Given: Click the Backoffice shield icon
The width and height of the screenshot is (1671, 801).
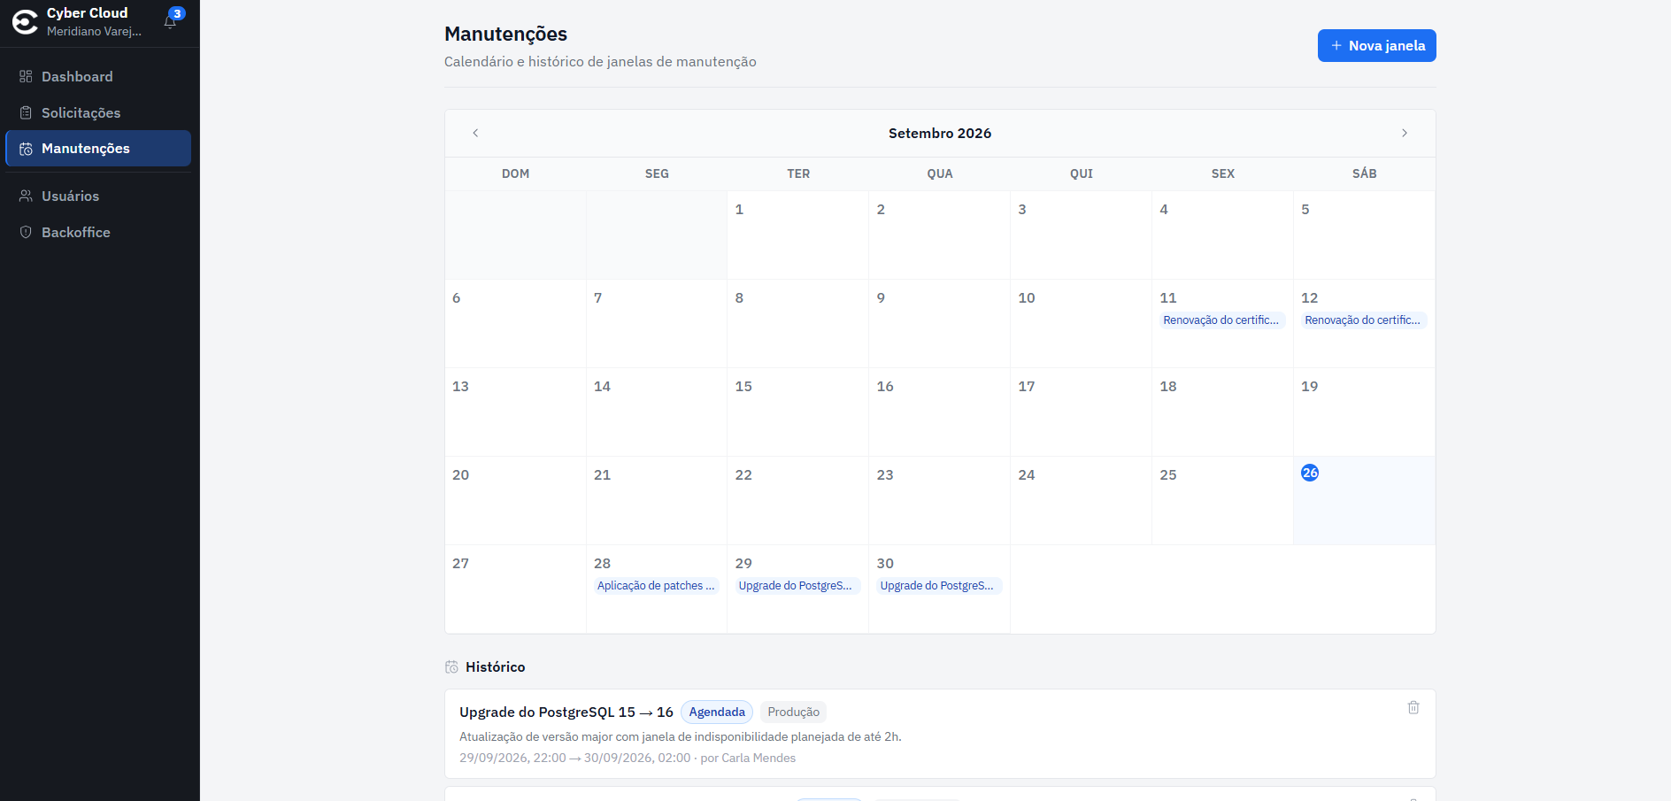Looking at the screenshot, I should click(x=26, y=232).
